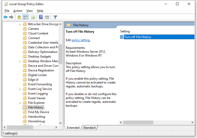Click the Forward arrow toolbar icon
Image resolution: width=197 pixels, height=138 pixels.
coord(11,17)
